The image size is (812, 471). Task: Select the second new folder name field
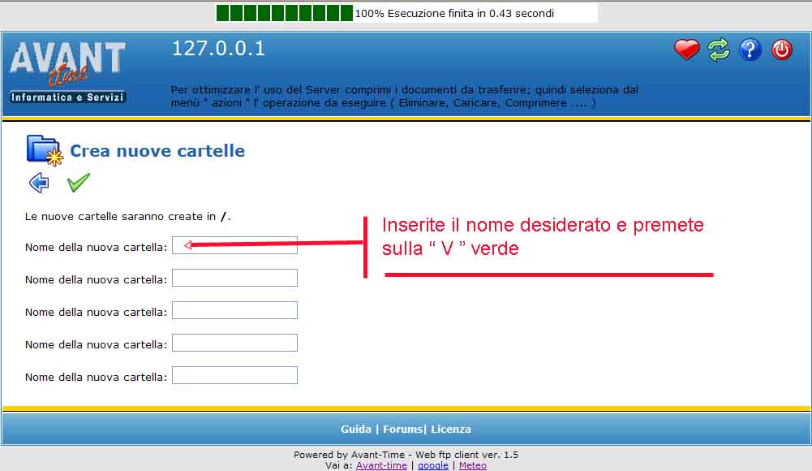234,279
